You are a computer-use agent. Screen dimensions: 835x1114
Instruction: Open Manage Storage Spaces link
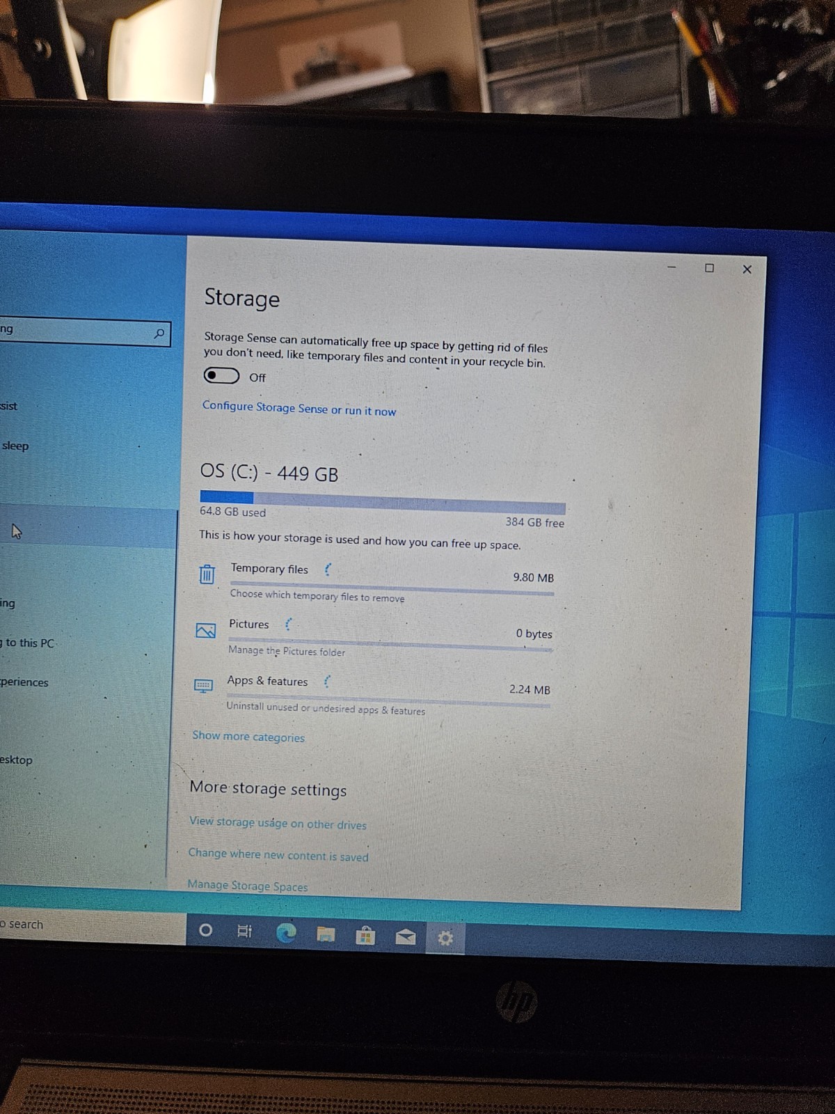tap(247, 886)
